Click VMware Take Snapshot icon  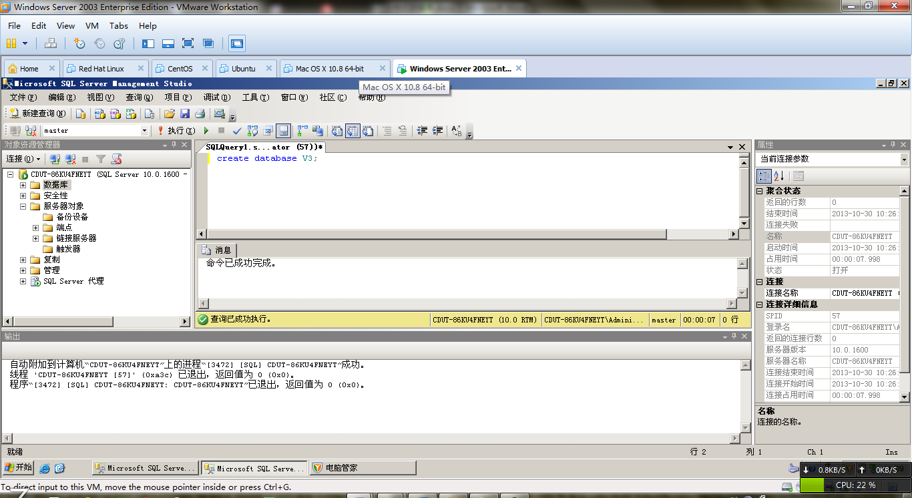[x=79, y=43]
